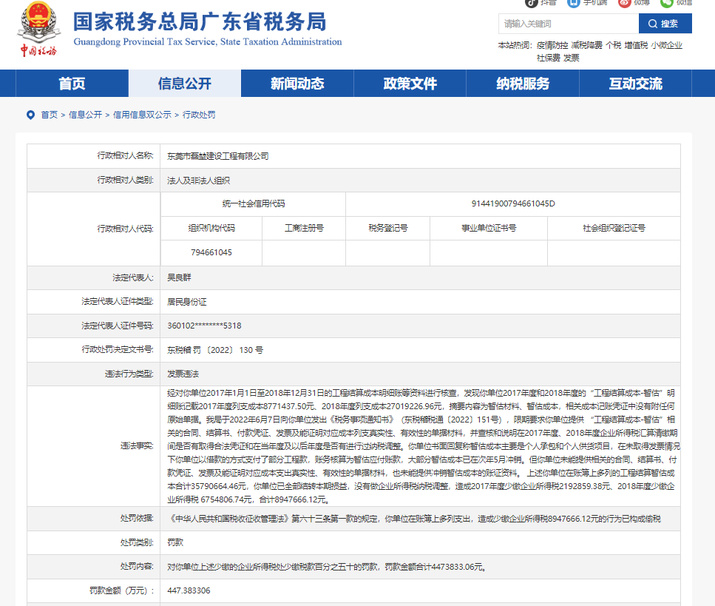Select the 信息公开 navigation tab
This screenshot has height=606, width=715.
[x=185, y=84]
